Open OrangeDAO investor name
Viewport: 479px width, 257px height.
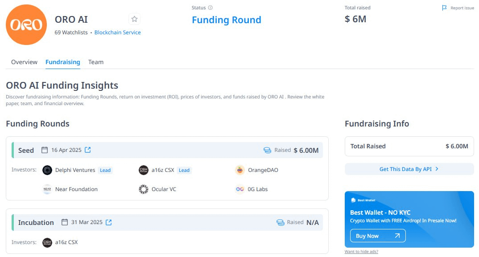pyautogui.click(x=263, y=170)
